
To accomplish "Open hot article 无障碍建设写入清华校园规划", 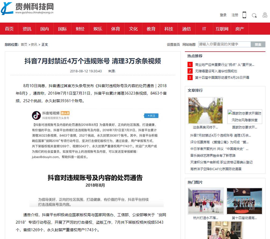I will [216, 71].
